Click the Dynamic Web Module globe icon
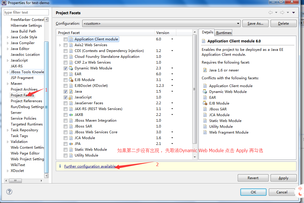Viewport: 304px width, 203px height. [x=71, y=68]
